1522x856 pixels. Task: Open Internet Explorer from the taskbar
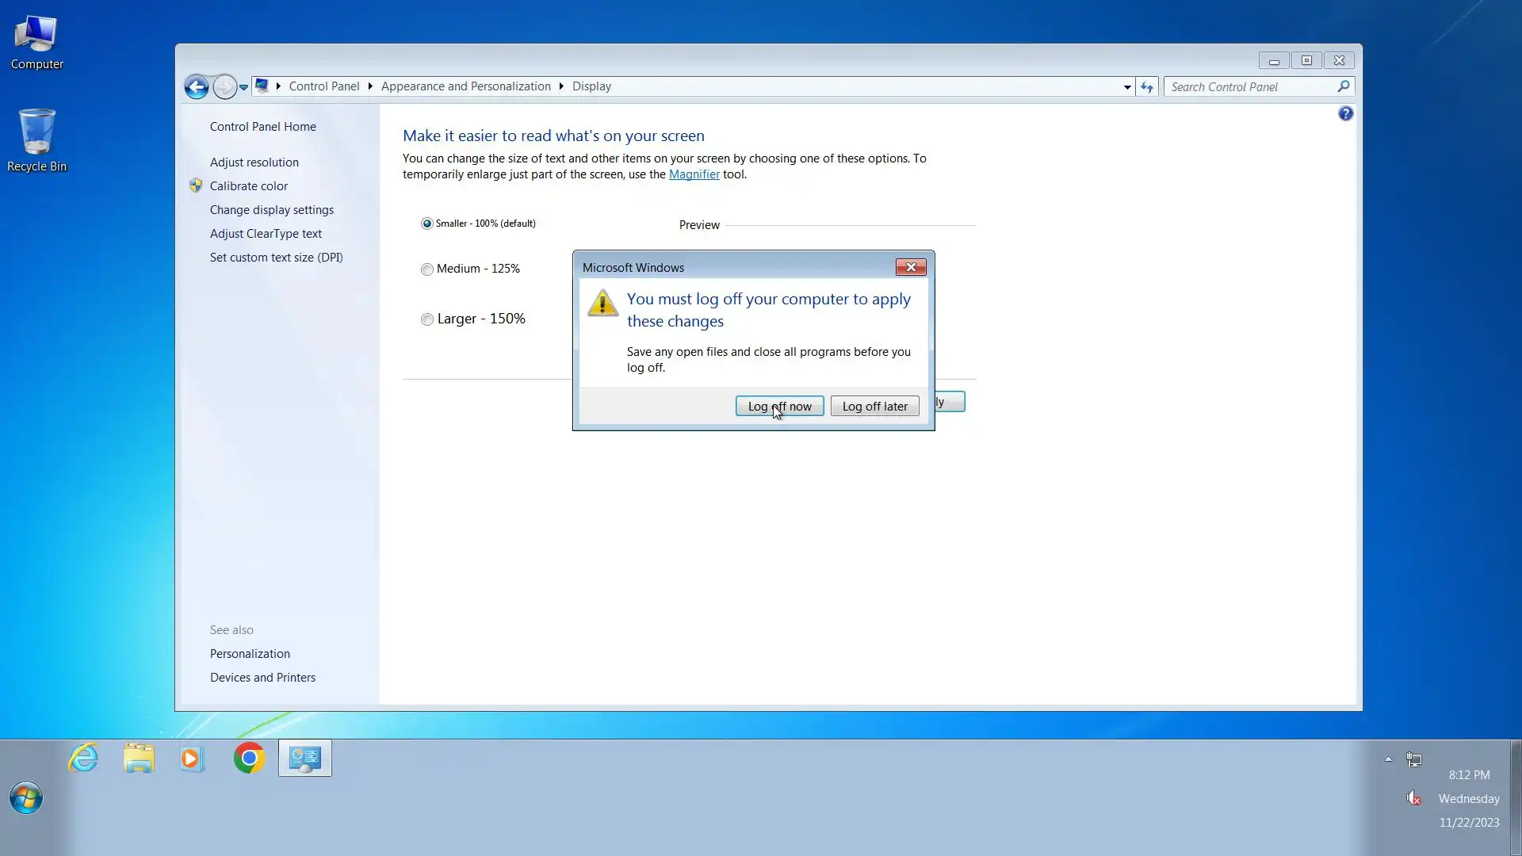coord(83,759)
